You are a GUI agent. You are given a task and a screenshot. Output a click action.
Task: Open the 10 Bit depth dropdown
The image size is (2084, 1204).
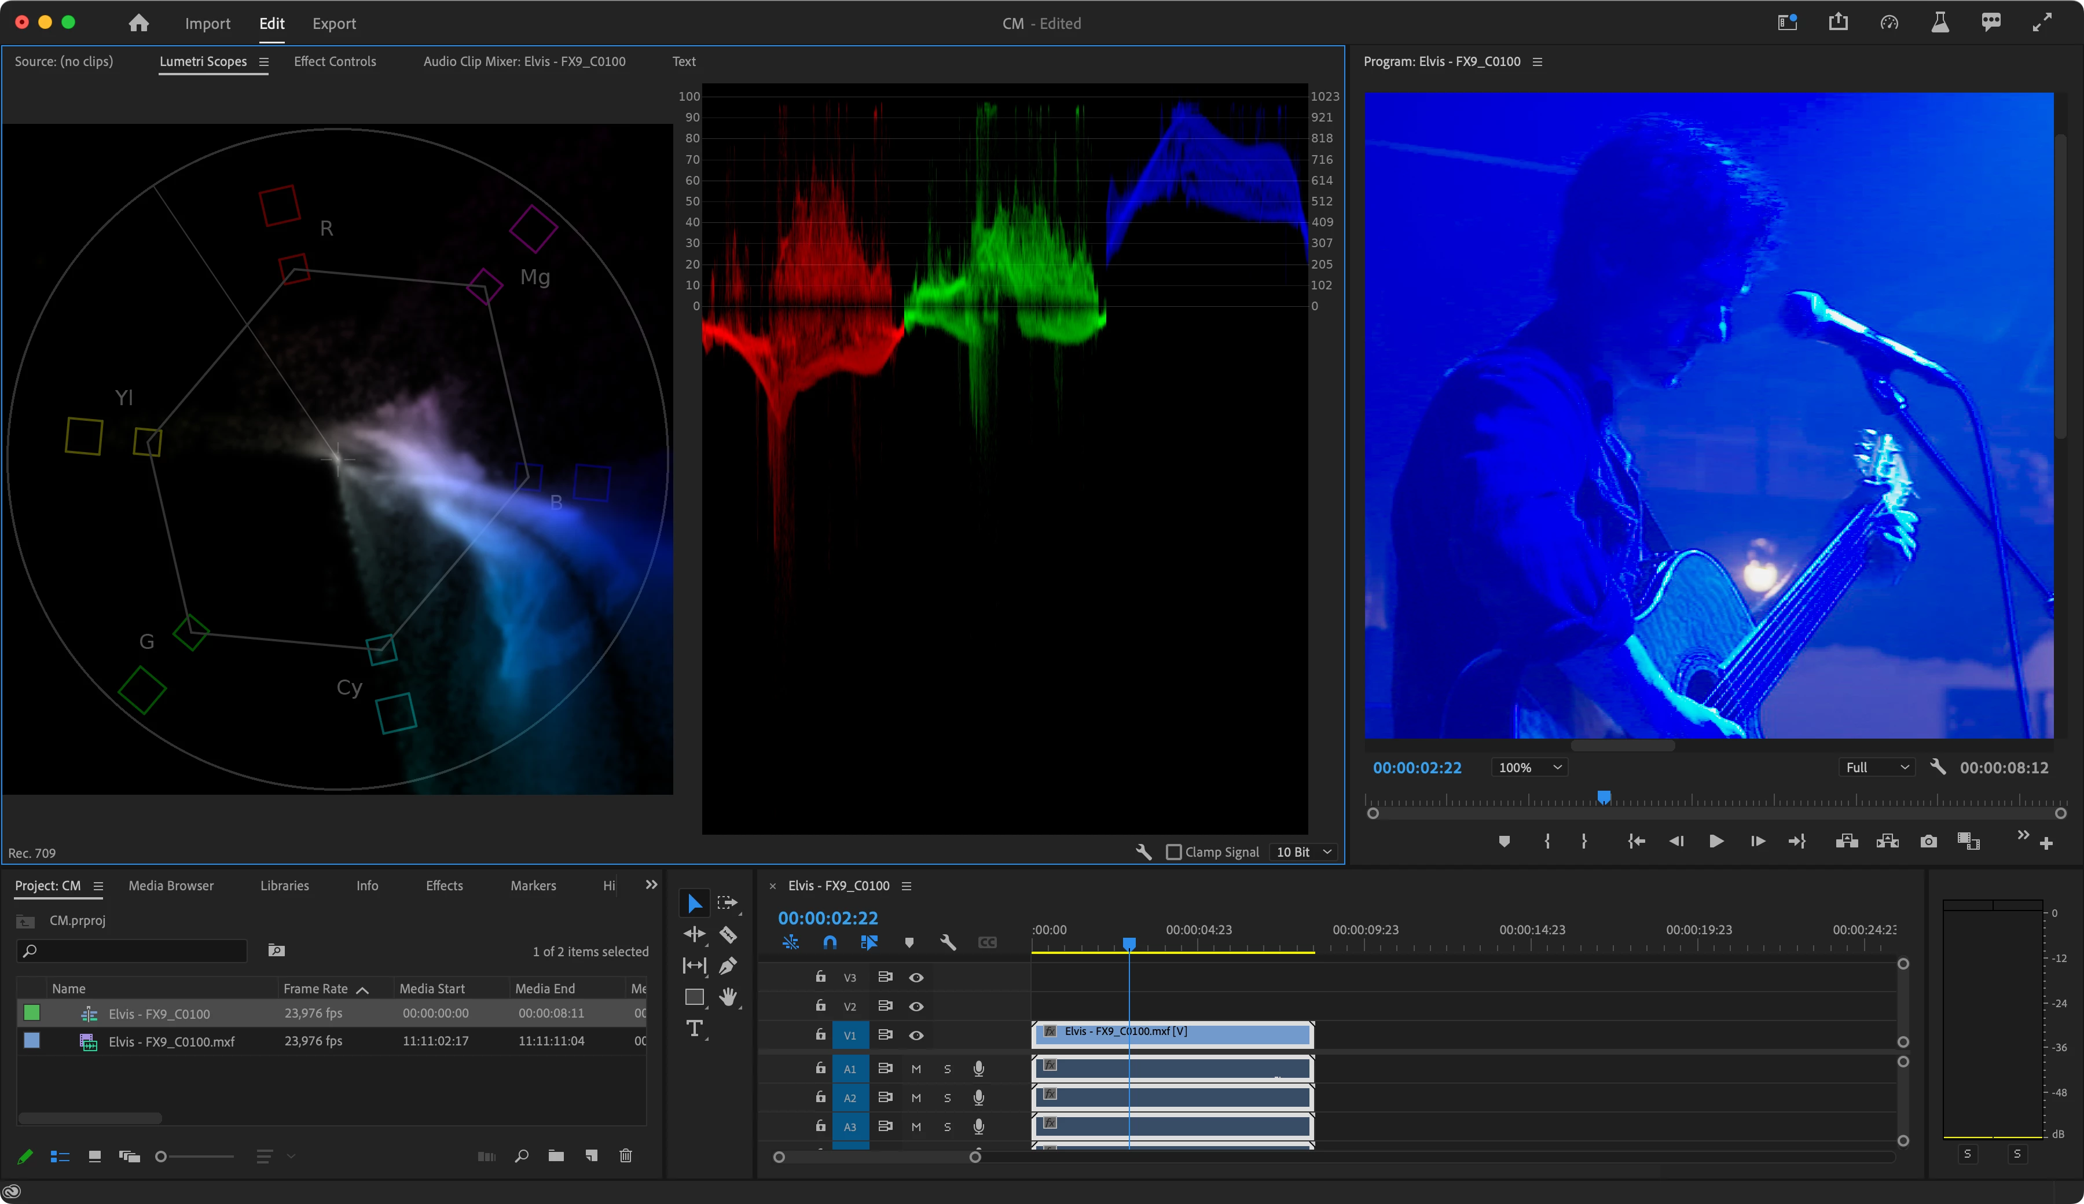click(1304, 851)
